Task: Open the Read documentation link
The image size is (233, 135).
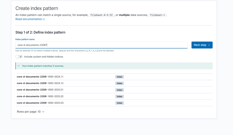Action: [x=29, y=19]
